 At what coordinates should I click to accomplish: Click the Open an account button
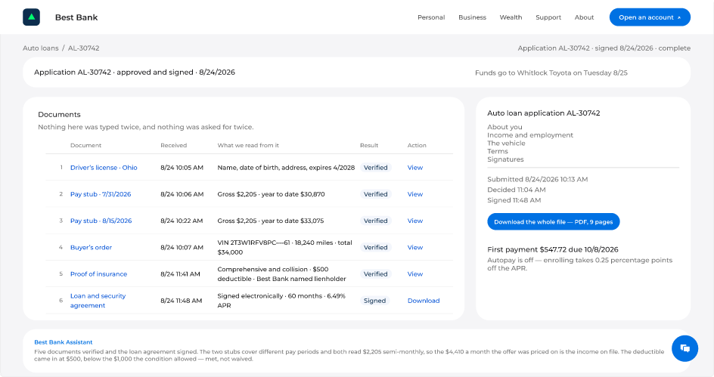coord(650,17)
